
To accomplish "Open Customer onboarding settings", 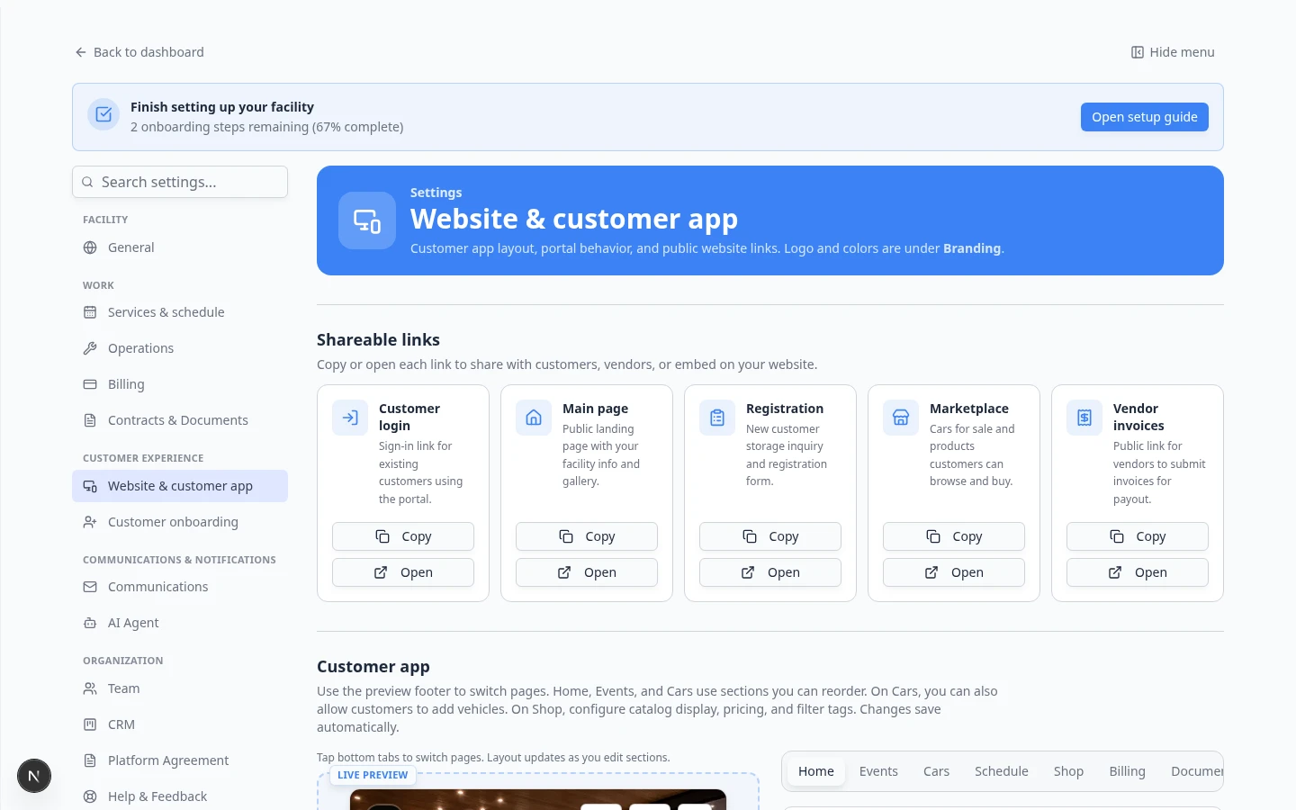I will [x=180, y=522].
